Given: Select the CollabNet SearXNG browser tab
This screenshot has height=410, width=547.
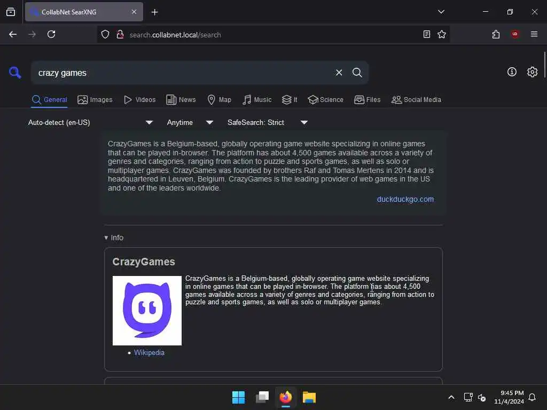Looking at the screenshot, I should 84,12.
